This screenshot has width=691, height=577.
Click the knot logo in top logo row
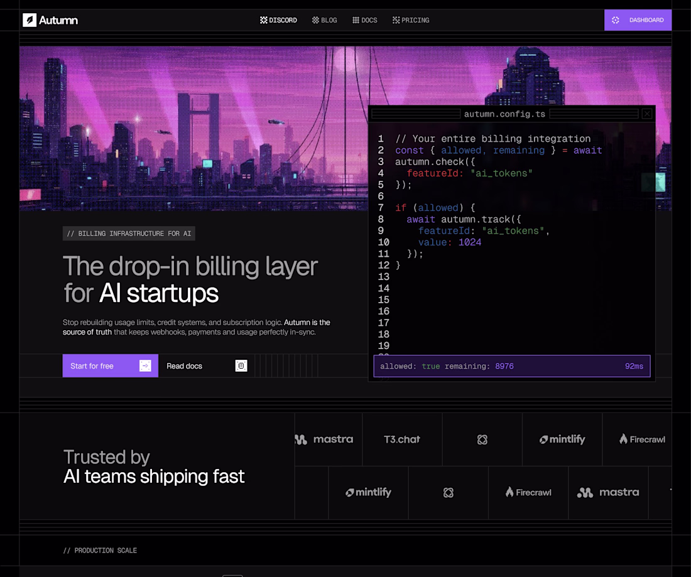point(482,439)
